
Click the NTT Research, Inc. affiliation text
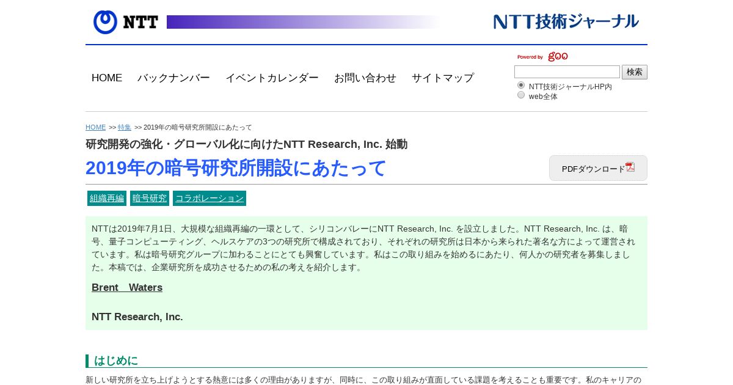(137, 317)
